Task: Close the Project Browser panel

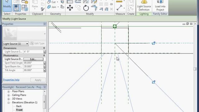Action: [x=45, y=87]
